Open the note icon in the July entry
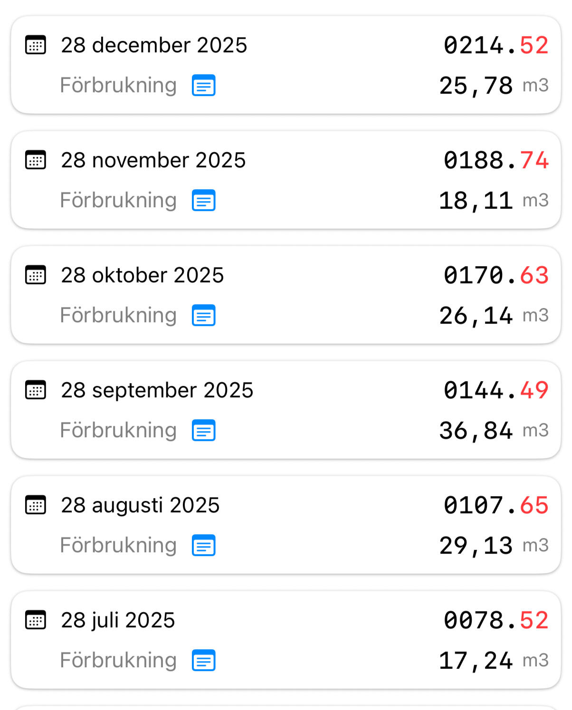The height and width of the screenshot is (710, 572). 203,661
